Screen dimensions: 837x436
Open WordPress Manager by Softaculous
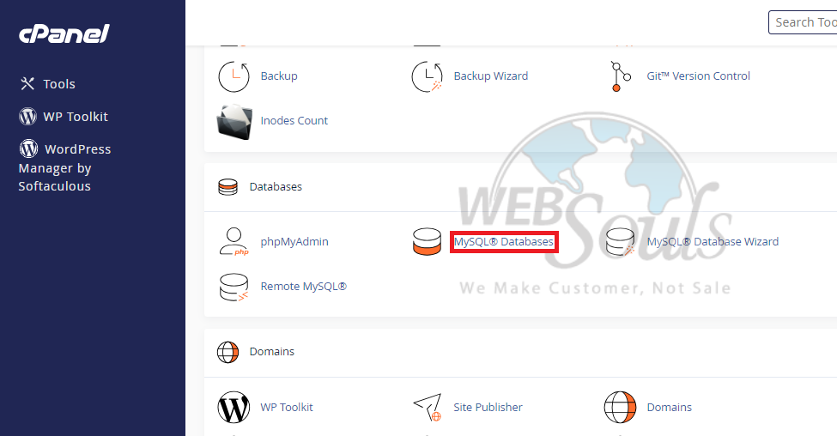(64, 167)
